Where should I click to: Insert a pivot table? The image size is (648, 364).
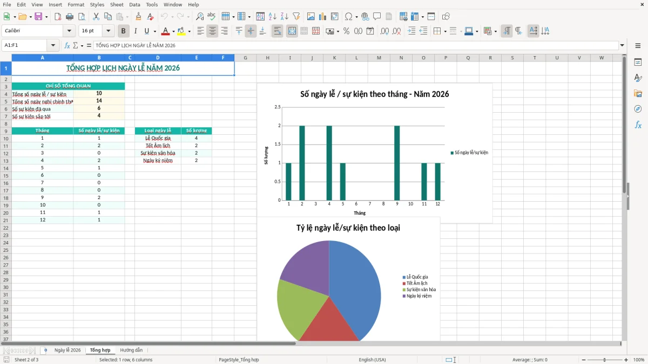pyautogui.click(x=335, y=17)
